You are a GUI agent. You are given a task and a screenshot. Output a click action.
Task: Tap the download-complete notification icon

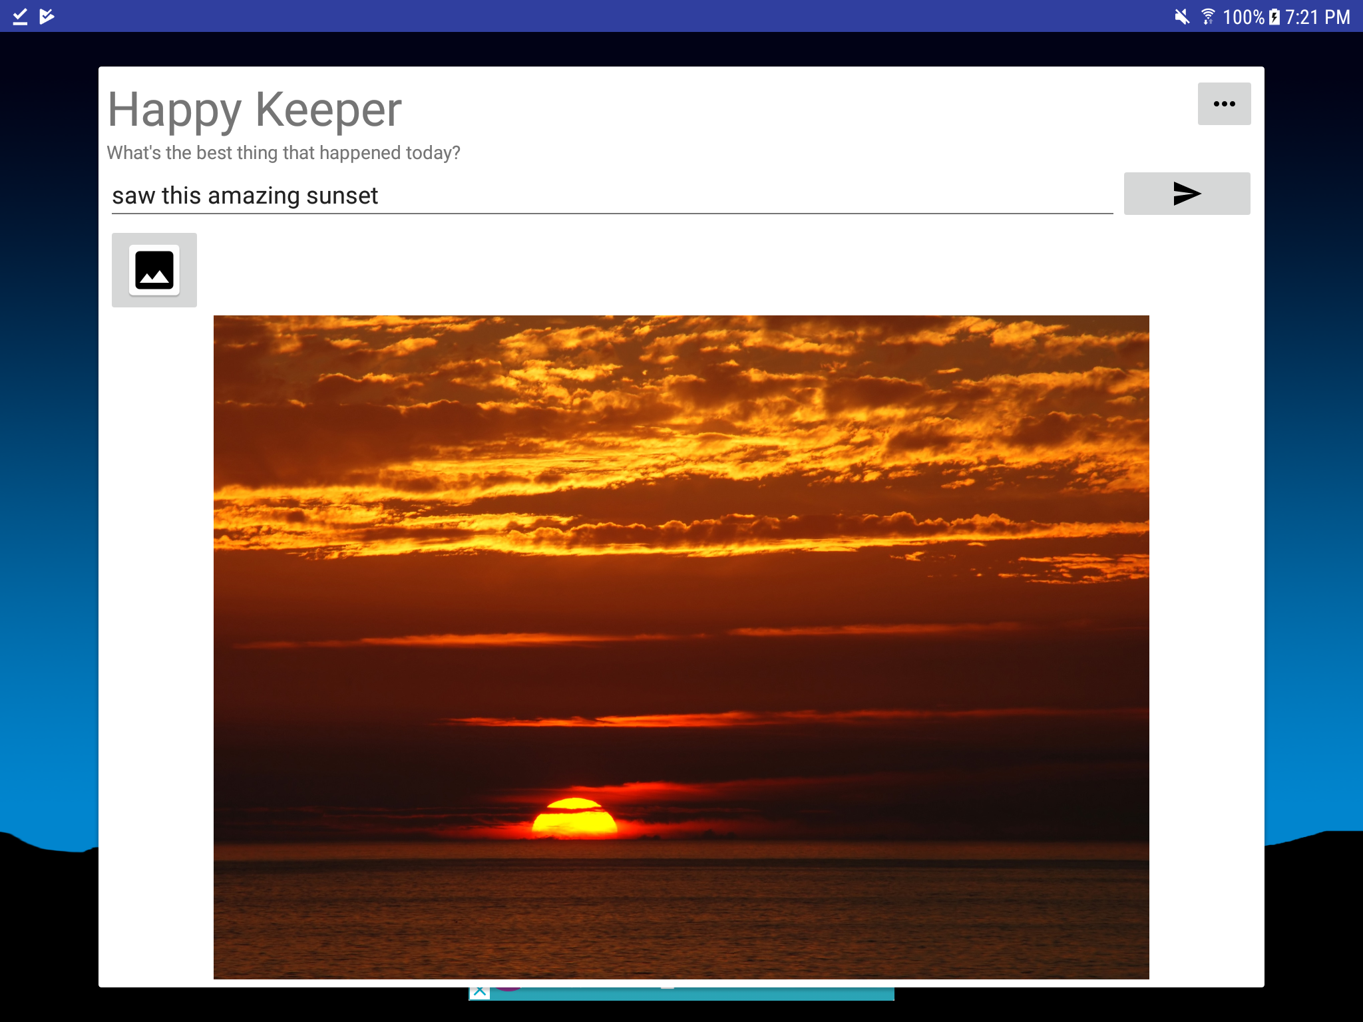[20, 16]
